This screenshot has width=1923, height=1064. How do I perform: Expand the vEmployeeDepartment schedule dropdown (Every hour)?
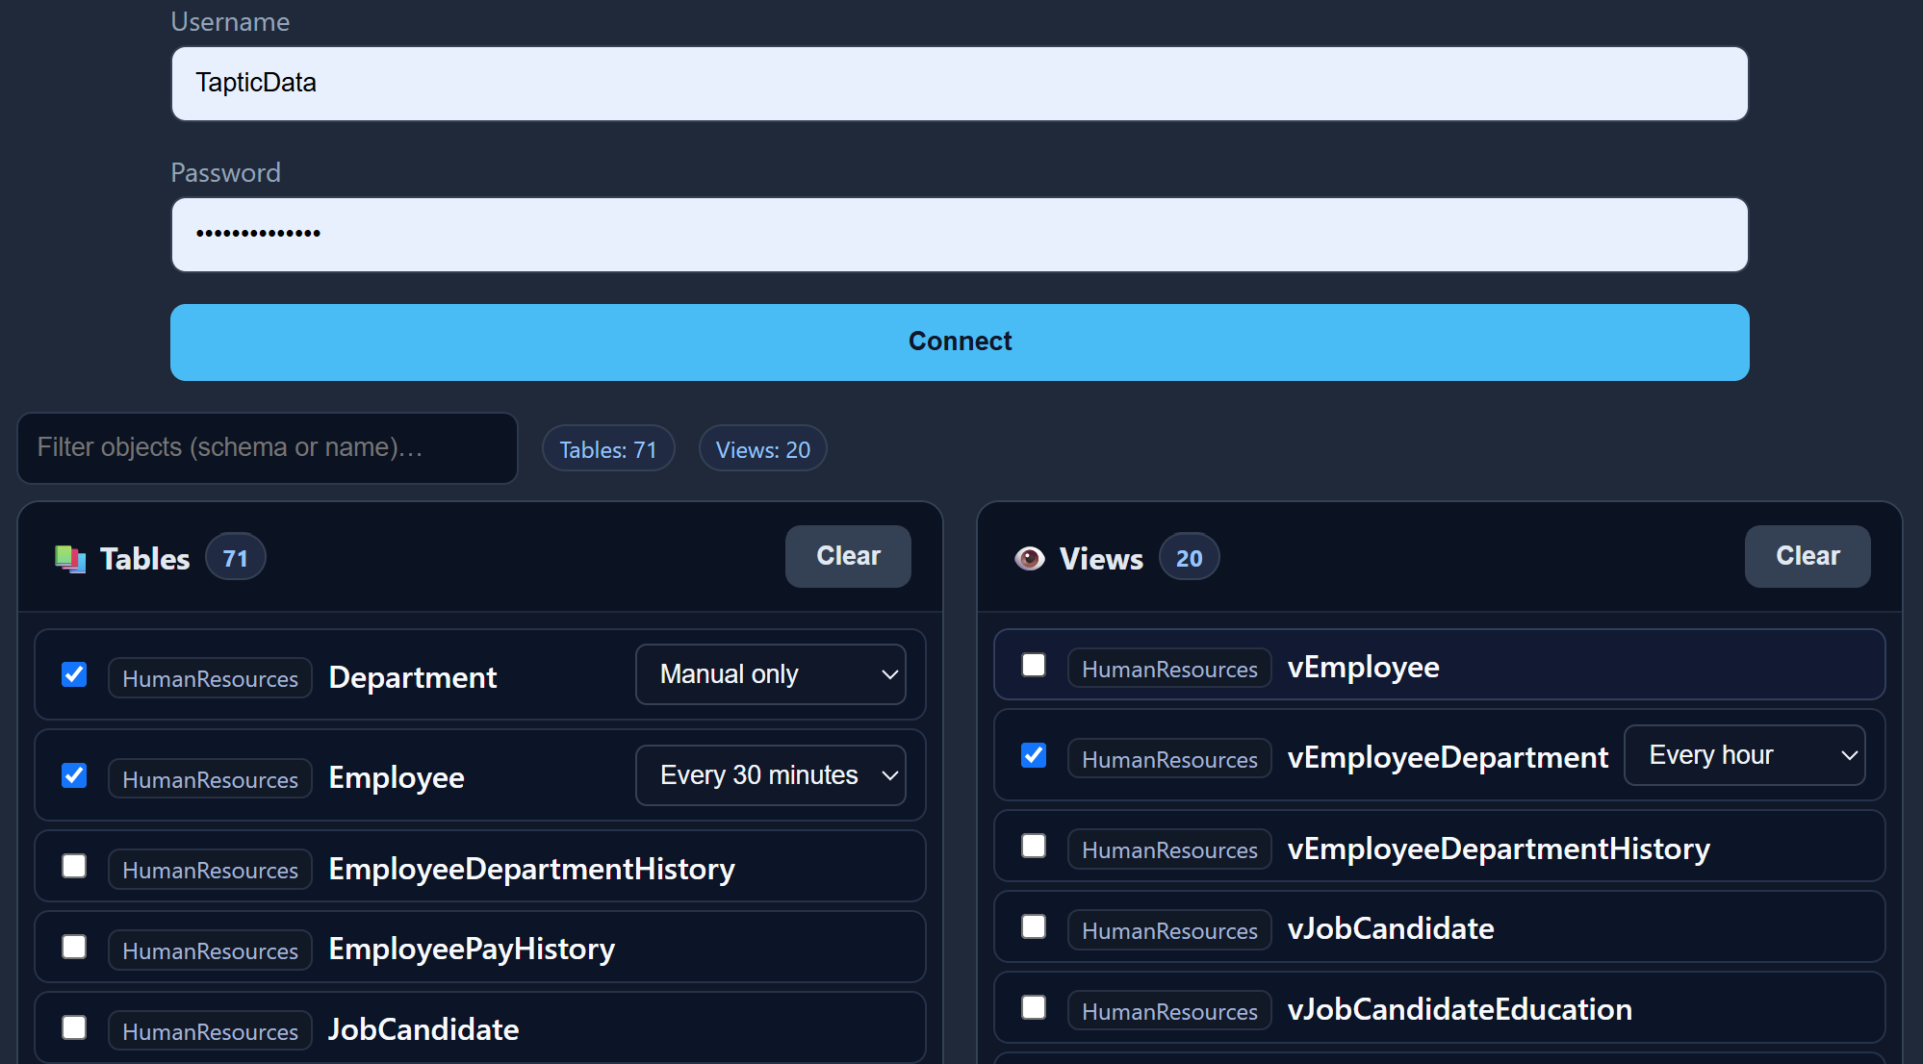(1744, 755)
